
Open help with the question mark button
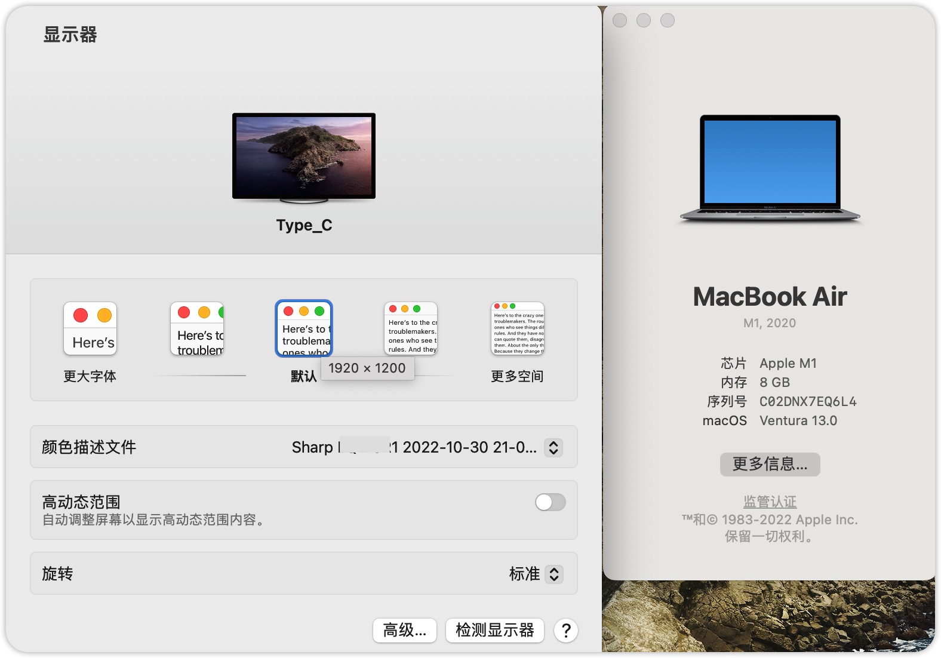coord(566,631)
